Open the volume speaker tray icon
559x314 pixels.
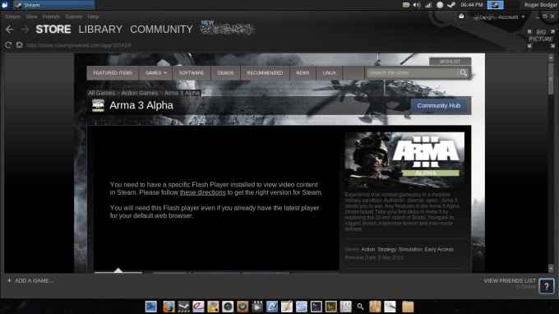click(x=417, y=5)
